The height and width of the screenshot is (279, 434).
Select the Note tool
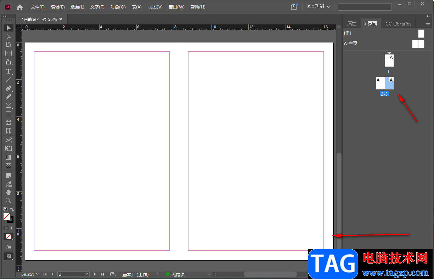(9, 175)
